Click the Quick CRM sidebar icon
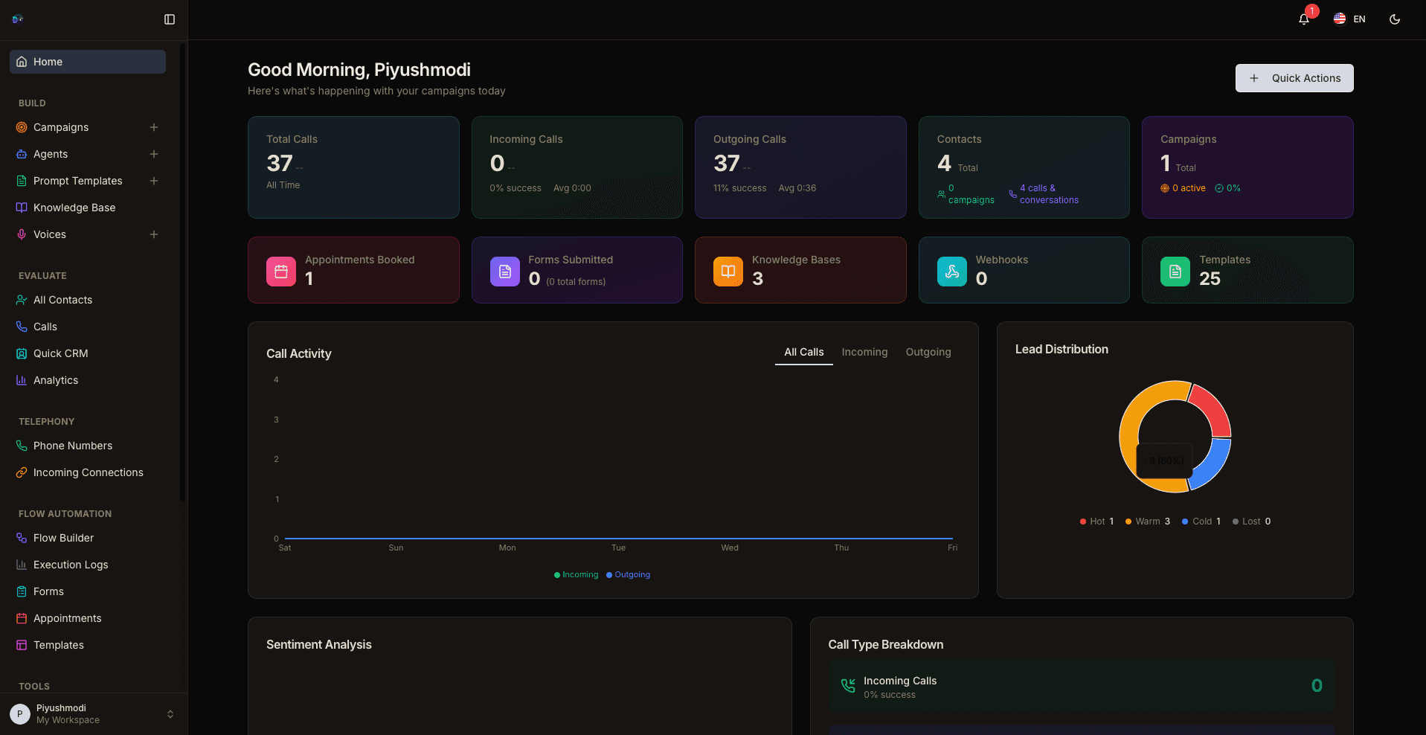1426x735 pixels. [21, 353]
